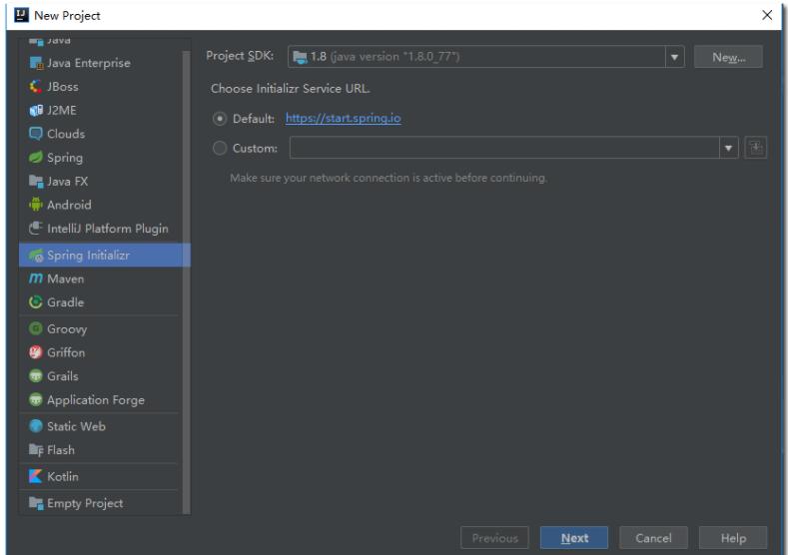Click the IntelliJ logo in title bar
This screenshot has width=788, height=555.
22,15
